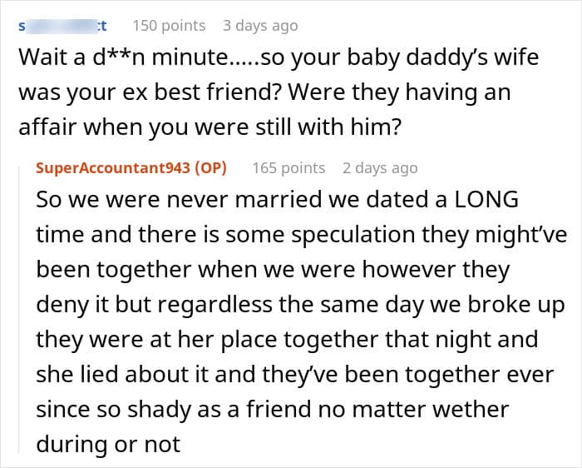The height and width of the screenshot is (468, 582).
Task: Click the line starting "she lied about it"
Action: (294, 375)
